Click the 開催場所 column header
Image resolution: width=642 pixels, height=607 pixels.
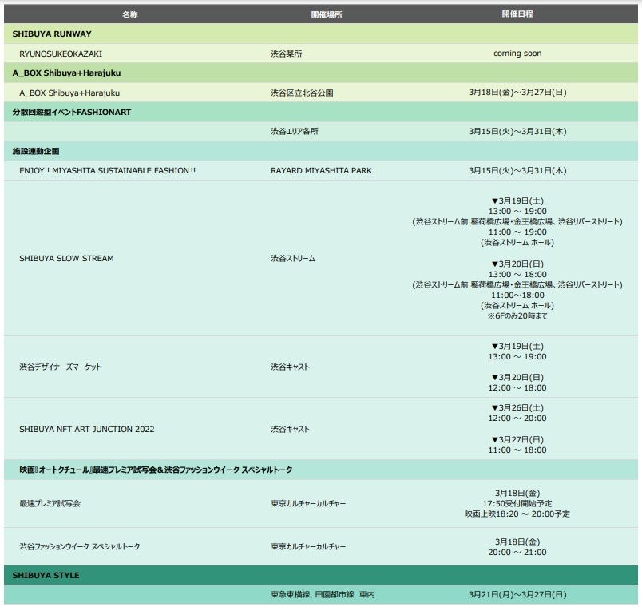click(x=327, y=14)
